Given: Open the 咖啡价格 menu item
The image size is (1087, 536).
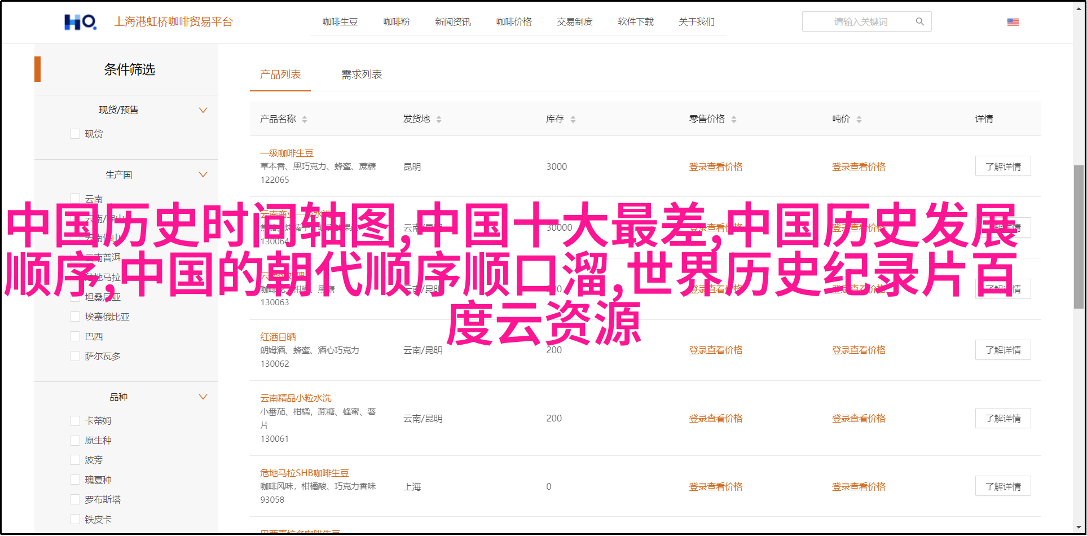Looking at the screenshot, I should click(513, 22).
